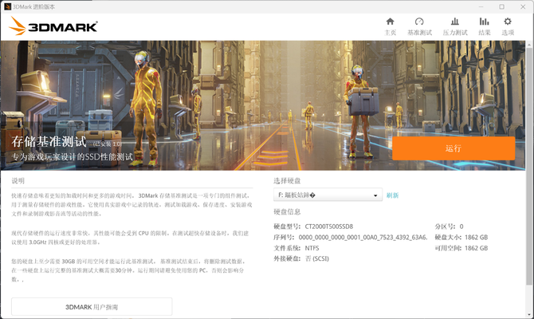Click the 3DMark app icon in title bar

[7, 6]
